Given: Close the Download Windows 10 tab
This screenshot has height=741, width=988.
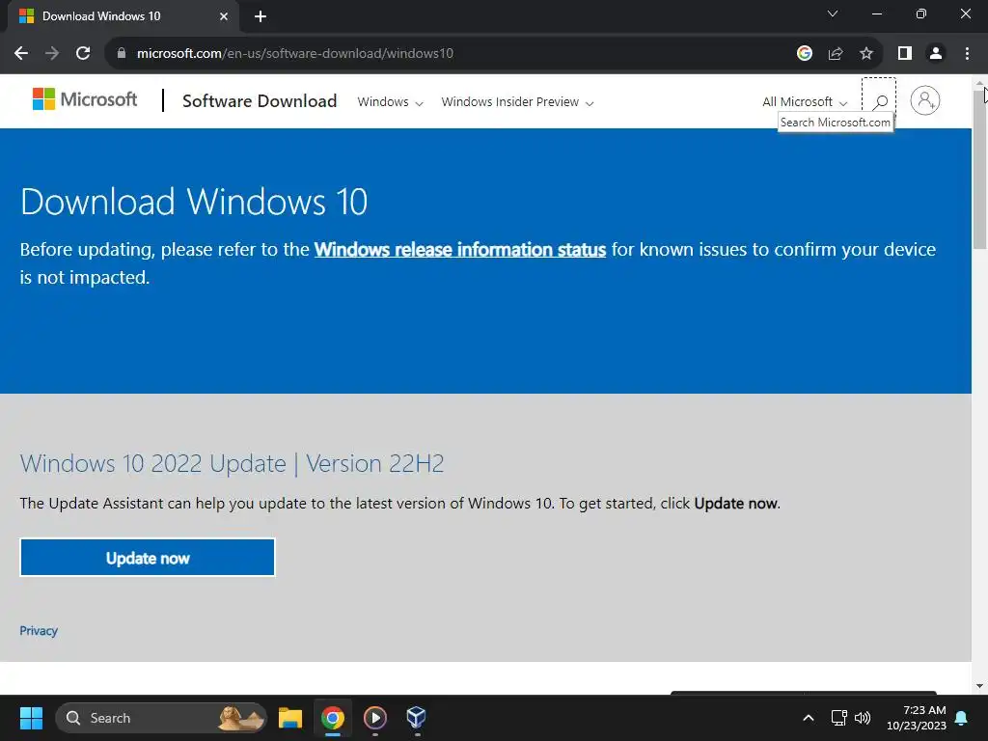Looking at the screenshot, I should tap(224, 16).
